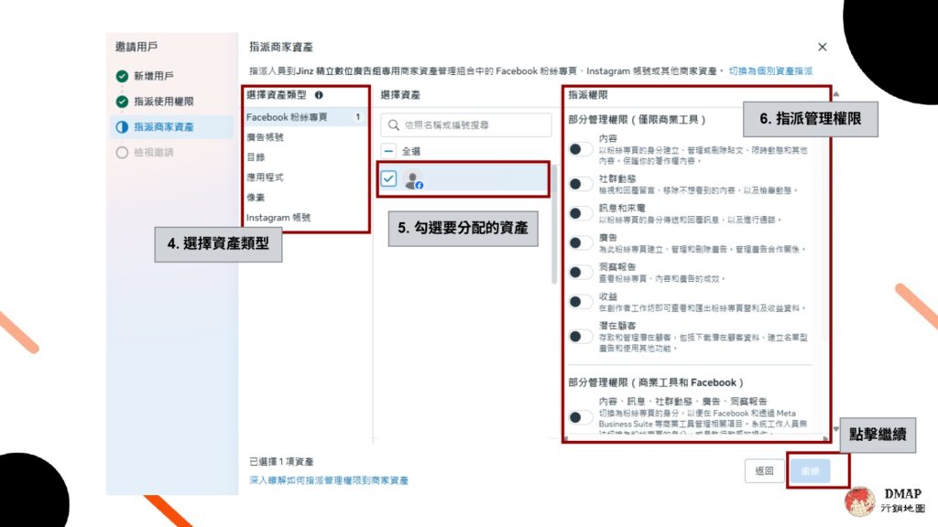Click the blue continue button
This screenshot has height=527, width=938.
click(810, 471)
